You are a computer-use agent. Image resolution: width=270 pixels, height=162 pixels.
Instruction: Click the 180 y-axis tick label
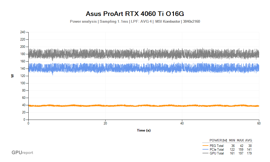coord(23,54)
